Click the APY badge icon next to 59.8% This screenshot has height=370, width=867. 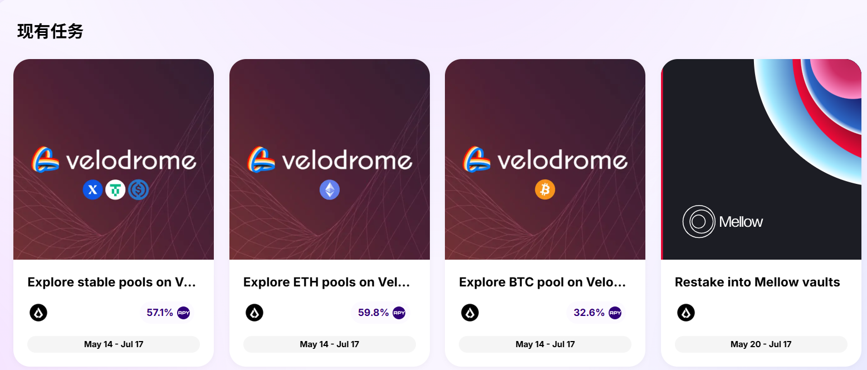399,313
